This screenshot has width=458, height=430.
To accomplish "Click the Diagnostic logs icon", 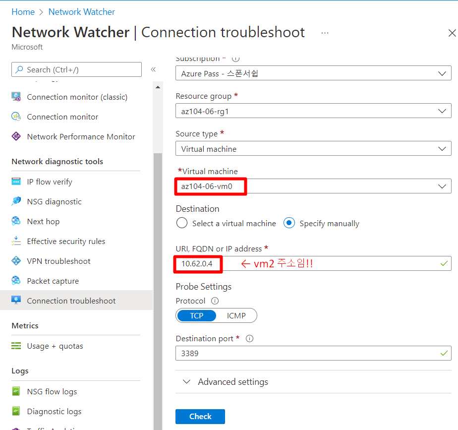I will (x=16, y=411).
